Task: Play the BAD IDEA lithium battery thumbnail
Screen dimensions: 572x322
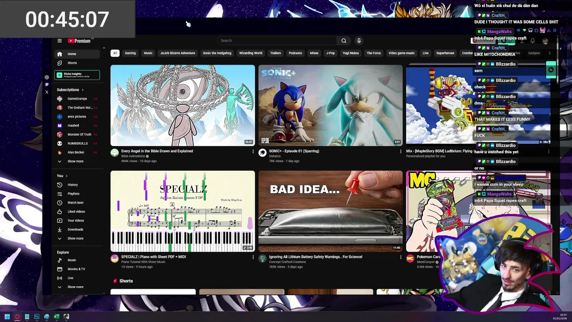Action: click(330, 211)
